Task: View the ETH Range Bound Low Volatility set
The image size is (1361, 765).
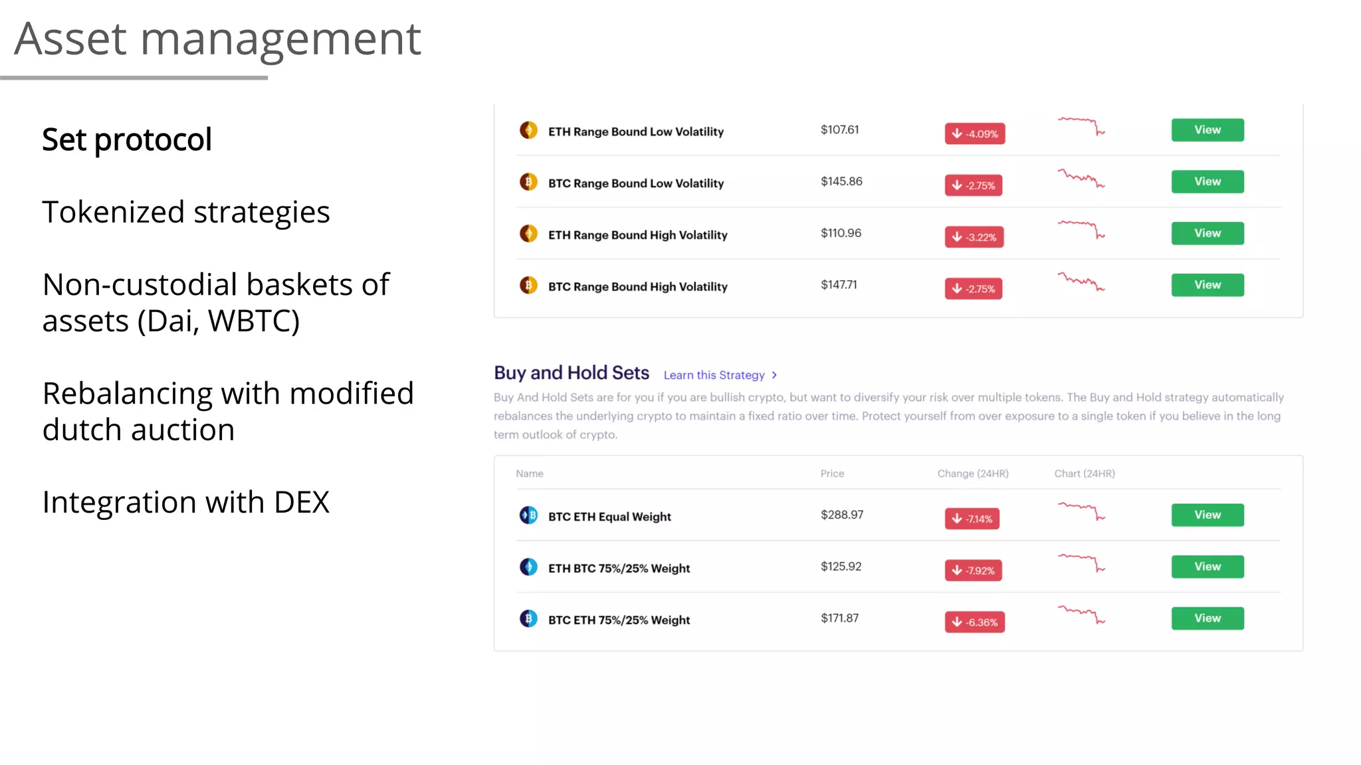Action: (1207, 130)
